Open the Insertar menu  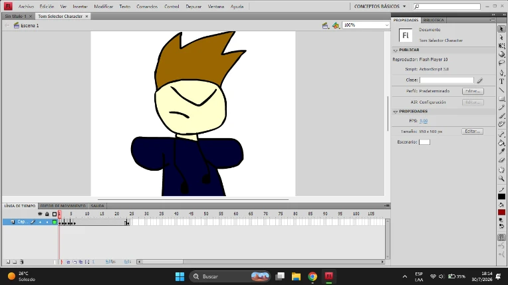pyautogui.click(x=80, y=7)
